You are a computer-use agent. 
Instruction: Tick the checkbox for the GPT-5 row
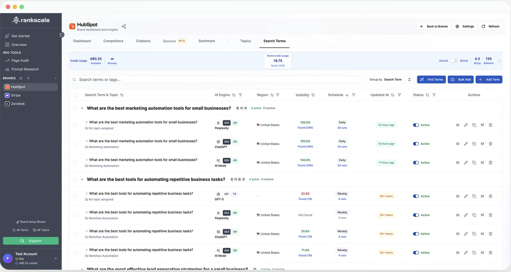pos(75,196)
